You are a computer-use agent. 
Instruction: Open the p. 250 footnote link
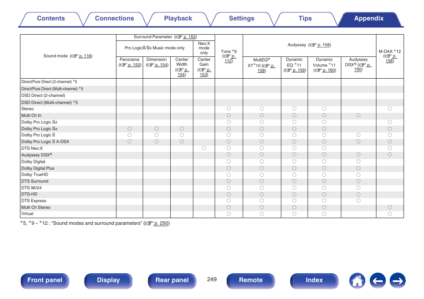161,223
